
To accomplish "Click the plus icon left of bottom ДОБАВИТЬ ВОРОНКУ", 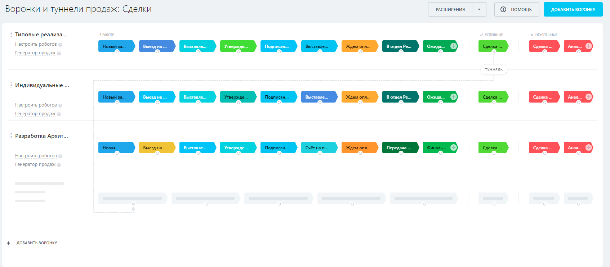I will [x=9, y=243].
